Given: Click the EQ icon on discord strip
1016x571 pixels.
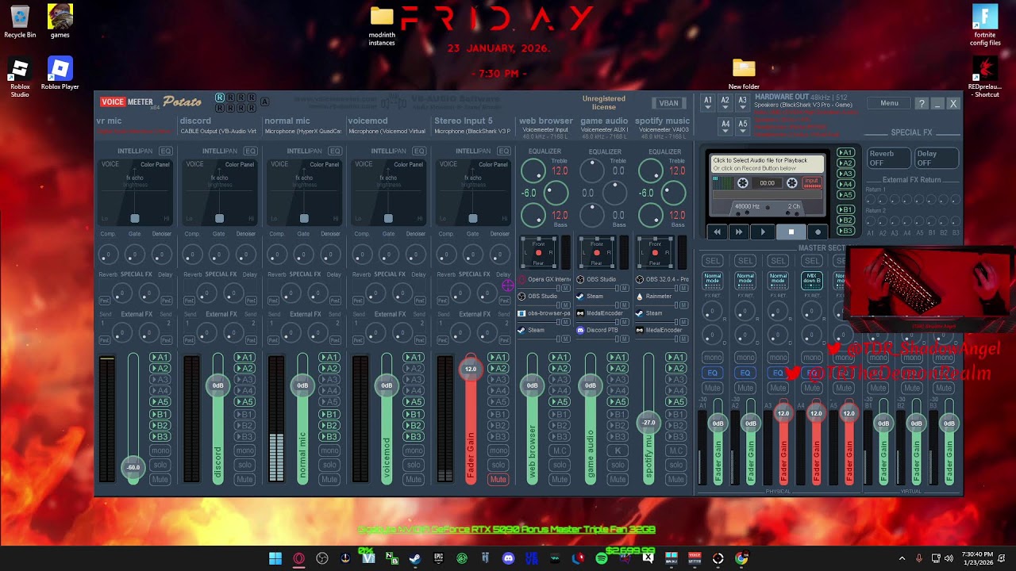Looking at the screenshot, I should tap(250, 151).
